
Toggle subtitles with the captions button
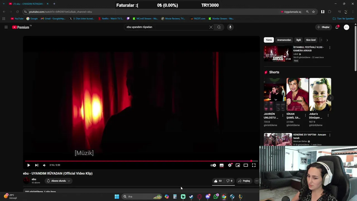pos(221,165)
